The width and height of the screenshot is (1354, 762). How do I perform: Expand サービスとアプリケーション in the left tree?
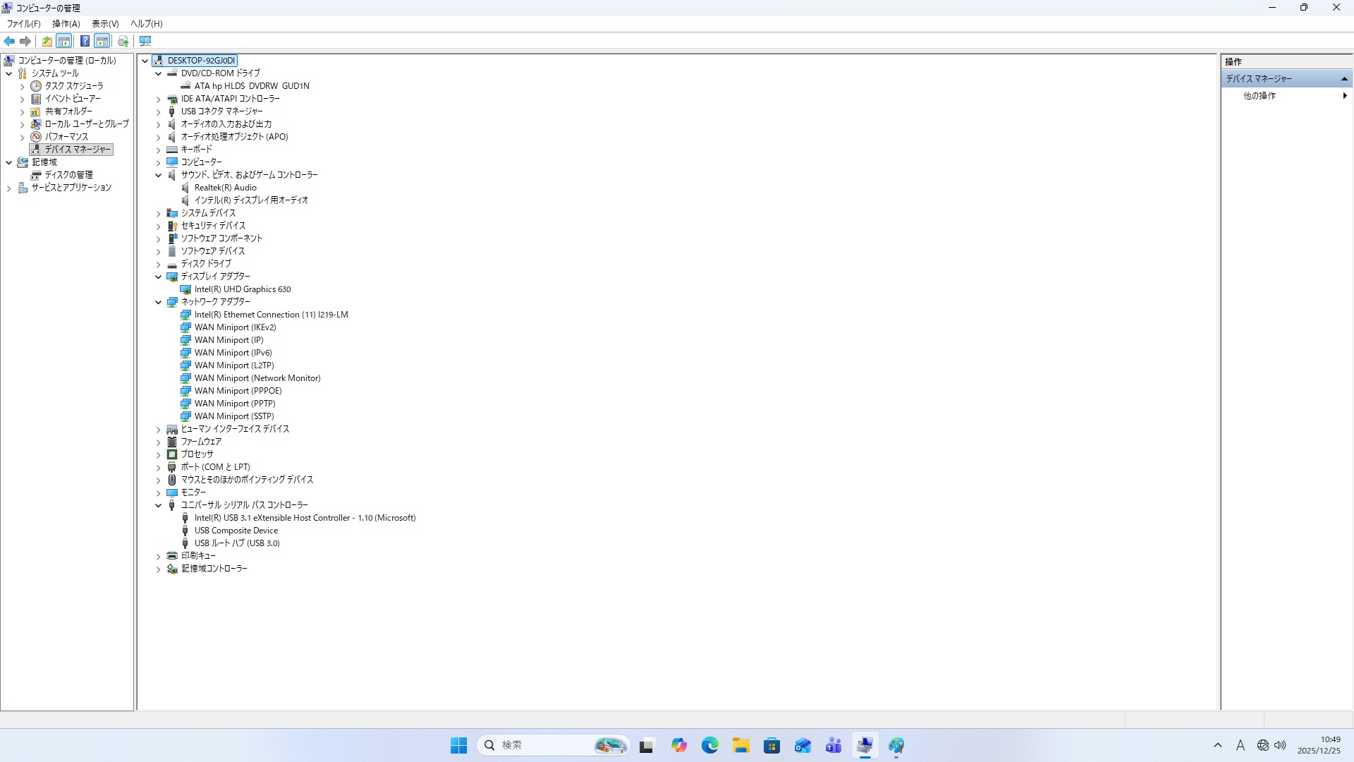(x=9, y=188)
